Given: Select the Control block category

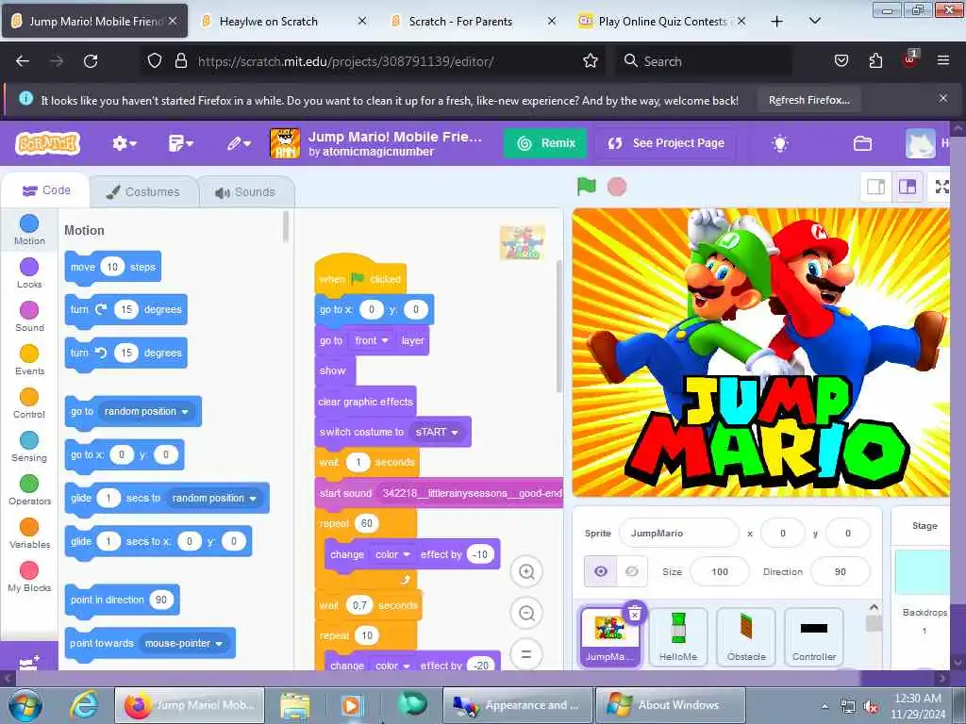Looking at the screenshot, I should tap(29, 403).
